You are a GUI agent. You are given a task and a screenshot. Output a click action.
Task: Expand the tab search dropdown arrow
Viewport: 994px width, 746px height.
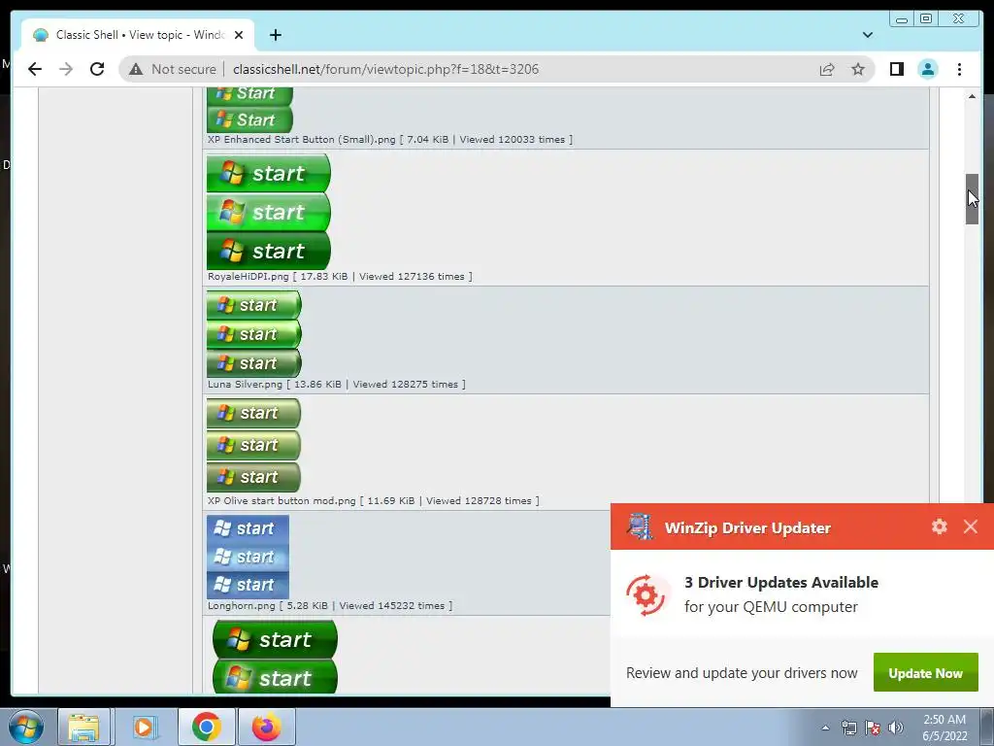click(x=867, y=35)
